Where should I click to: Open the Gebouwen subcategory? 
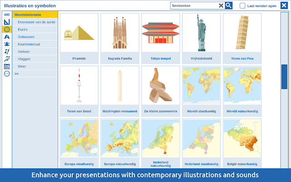point(26,37)
